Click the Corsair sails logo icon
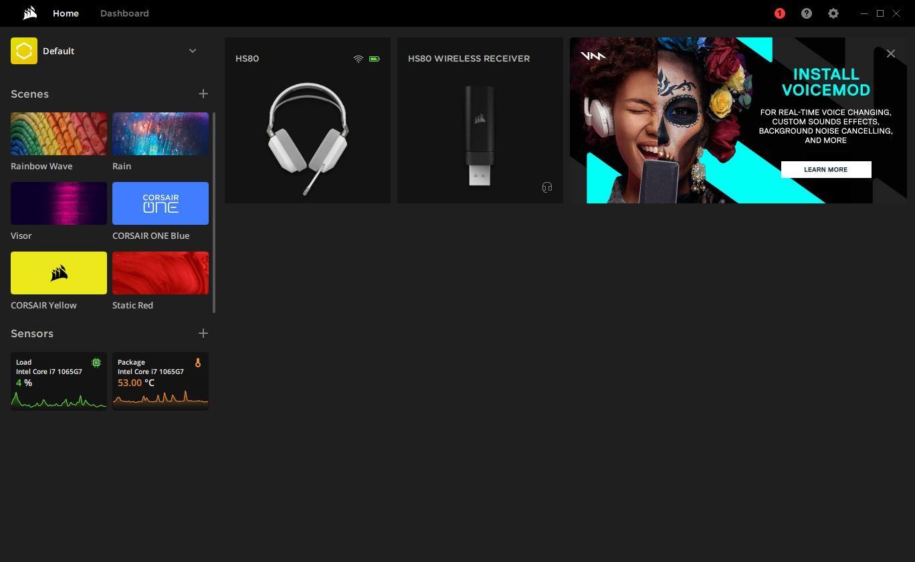Image resolution: width=915 pixels, height=562 pixels. [x=29, y=13]
